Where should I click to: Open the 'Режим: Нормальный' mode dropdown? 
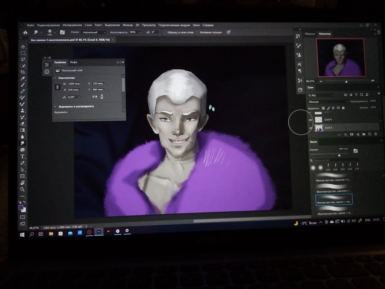coord(93,32)
